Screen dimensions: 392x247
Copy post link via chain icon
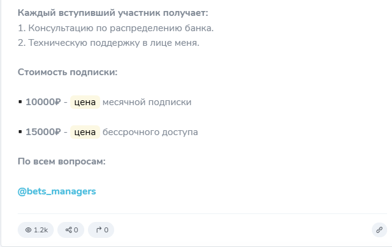[x=379, y=230]
